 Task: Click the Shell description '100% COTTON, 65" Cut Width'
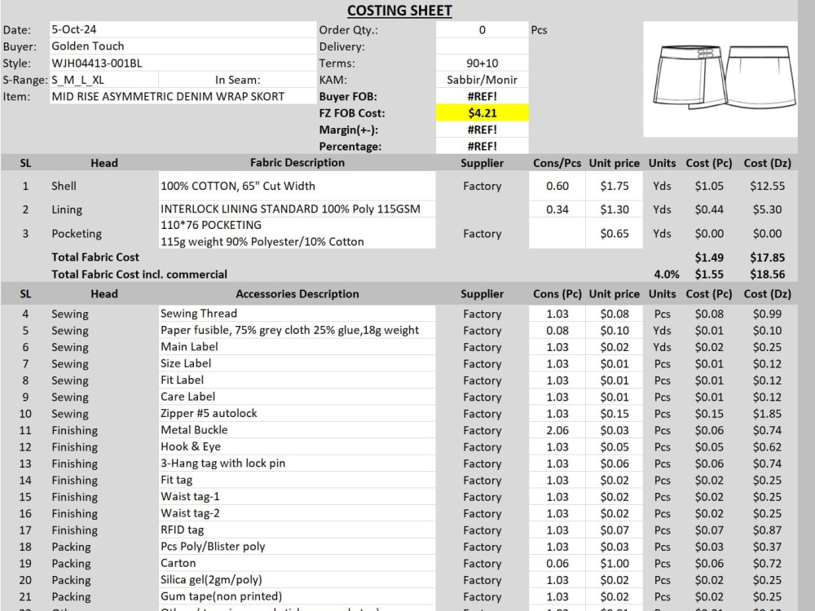(297, 186)
